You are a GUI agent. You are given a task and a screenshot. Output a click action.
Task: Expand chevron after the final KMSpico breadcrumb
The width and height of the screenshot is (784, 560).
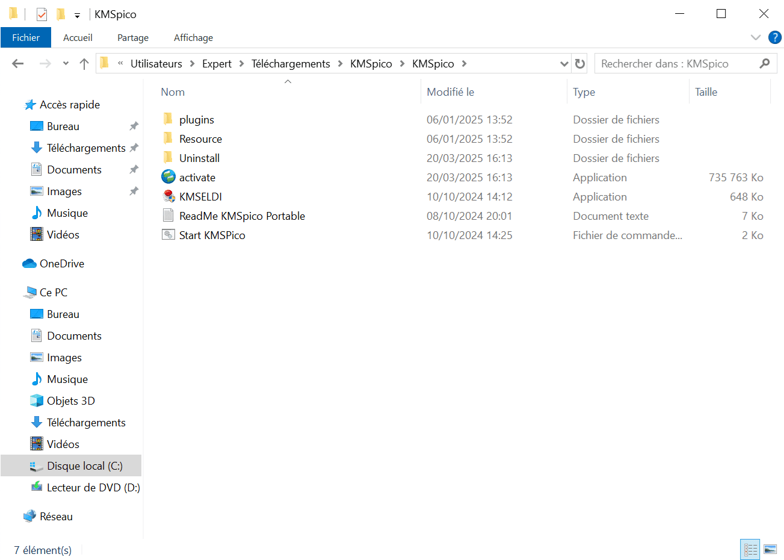(x=464, y=64)
